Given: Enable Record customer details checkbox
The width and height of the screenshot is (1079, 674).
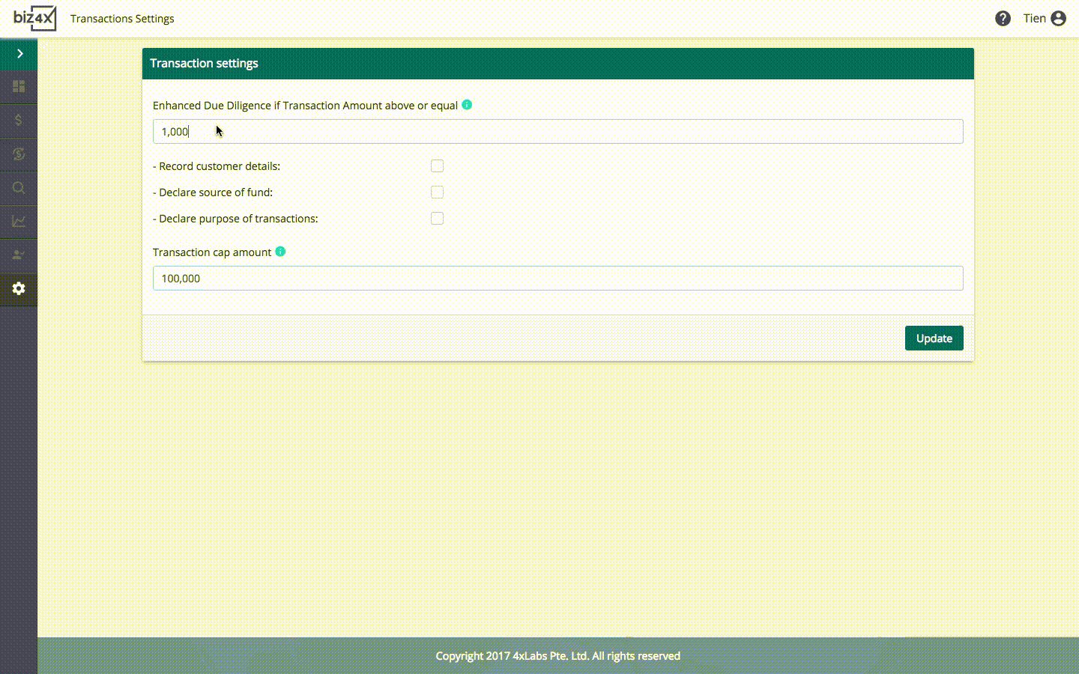Looking at the screenshot, I should (x=437, y=166).
